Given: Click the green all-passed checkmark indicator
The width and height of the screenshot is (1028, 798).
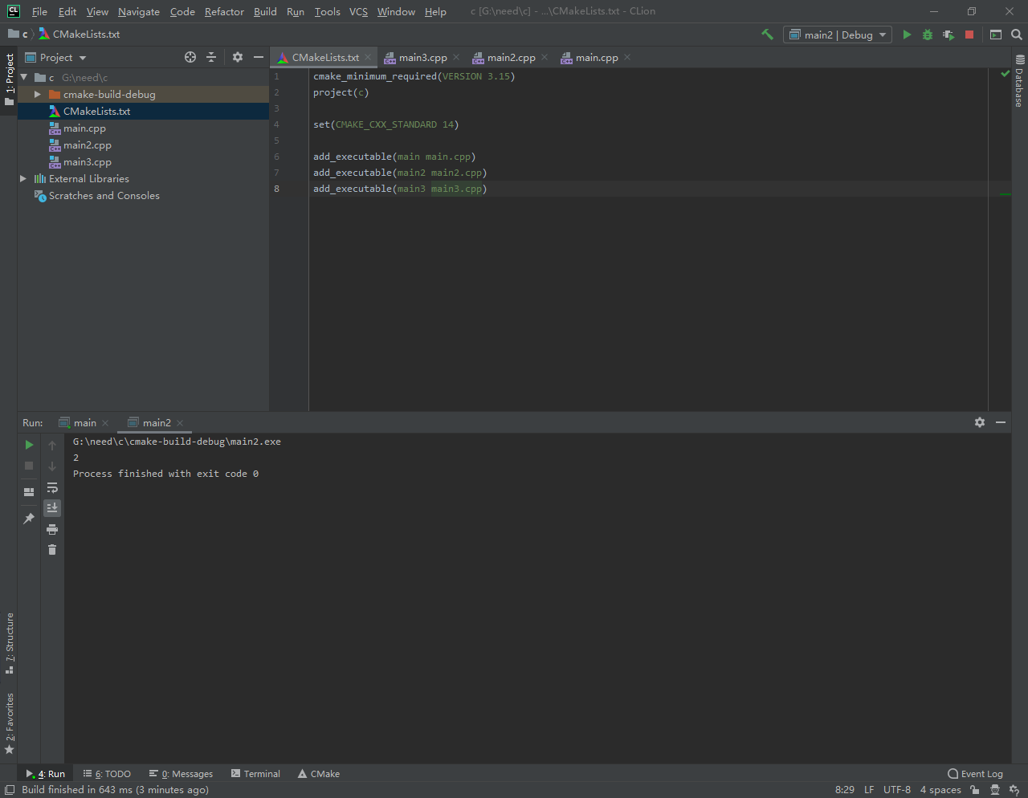Looking at the screenshot, I should click(1003, 73).
